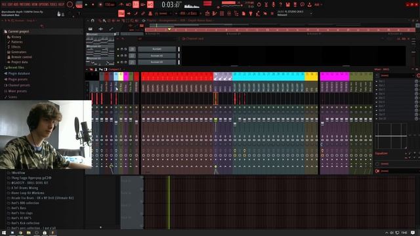Click the playlist magnet snap icon
420x236 pixels.
(93, 20)
